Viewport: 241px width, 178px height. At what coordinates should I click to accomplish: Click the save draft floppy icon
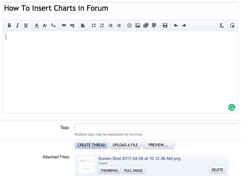point(165,26)
